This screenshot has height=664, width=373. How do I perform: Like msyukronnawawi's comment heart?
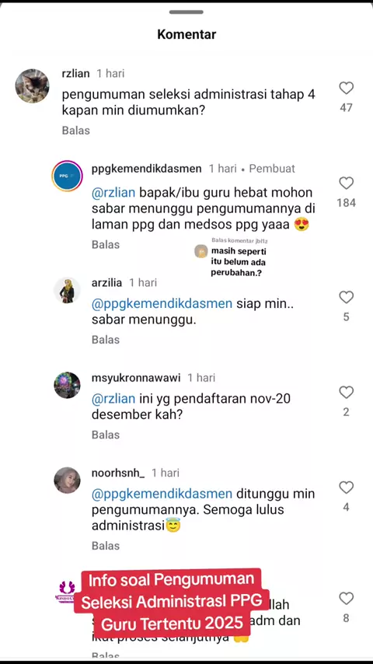(347, 393)
